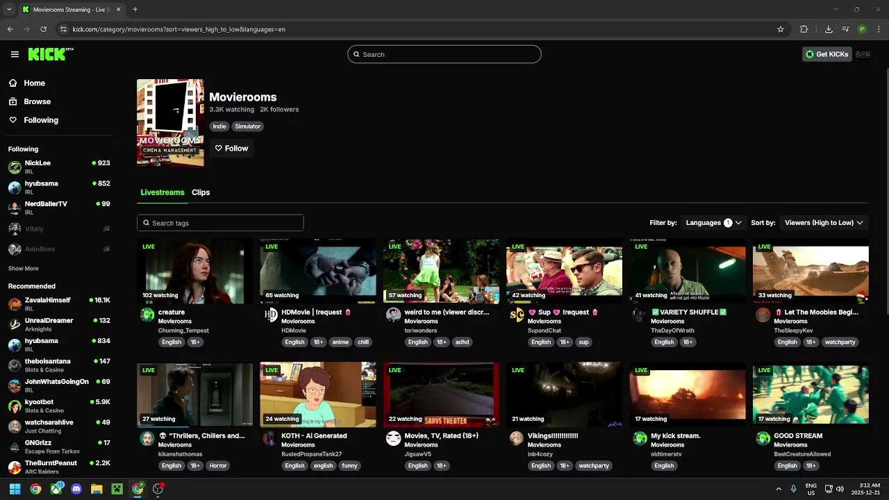Click BestCreatureAllowed channel avatar
Screen dimensions: 889x500
coord(763,438)
